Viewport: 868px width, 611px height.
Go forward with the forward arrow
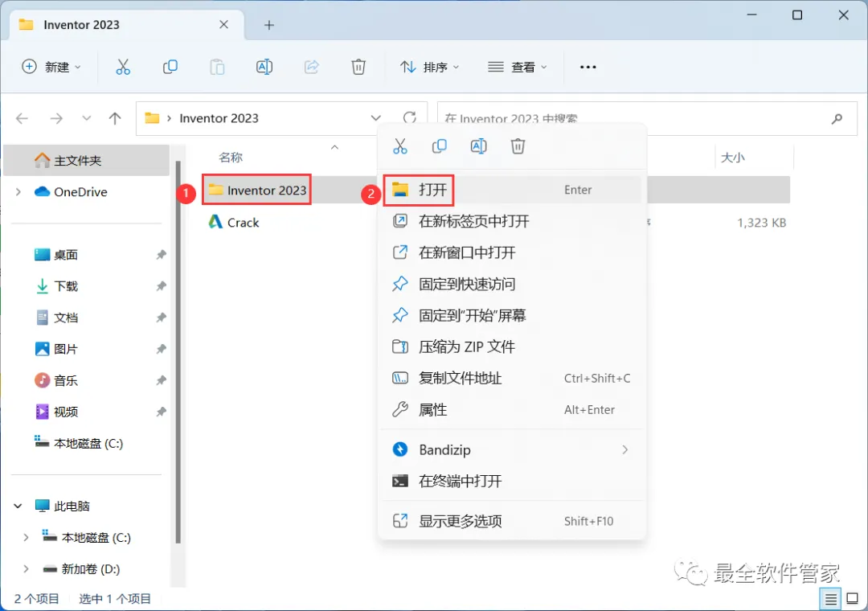[x=56, y=118]
